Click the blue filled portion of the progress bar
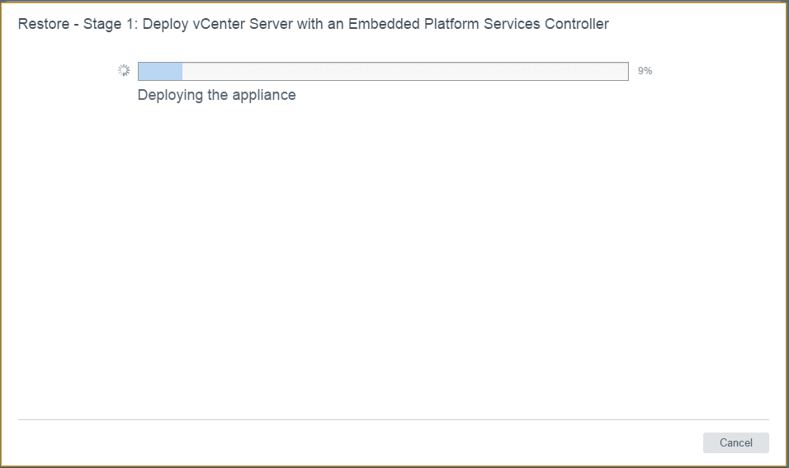The height and width of the screenshot is (468, 789). 160,71
